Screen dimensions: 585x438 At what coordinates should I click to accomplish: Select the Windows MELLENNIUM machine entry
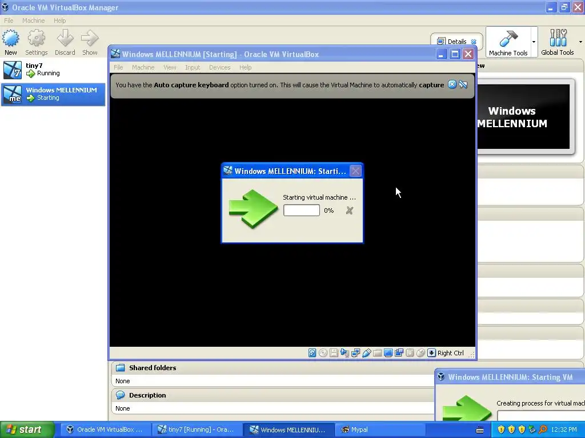pyautogui.click(x=53, y=94)
